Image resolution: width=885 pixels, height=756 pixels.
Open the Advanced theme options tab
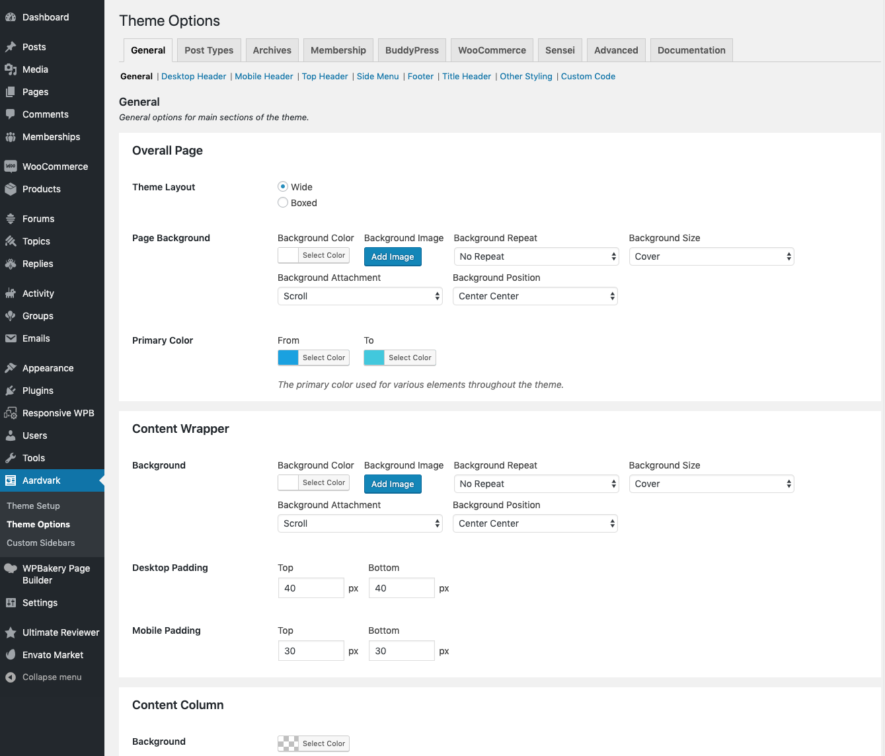615,50
